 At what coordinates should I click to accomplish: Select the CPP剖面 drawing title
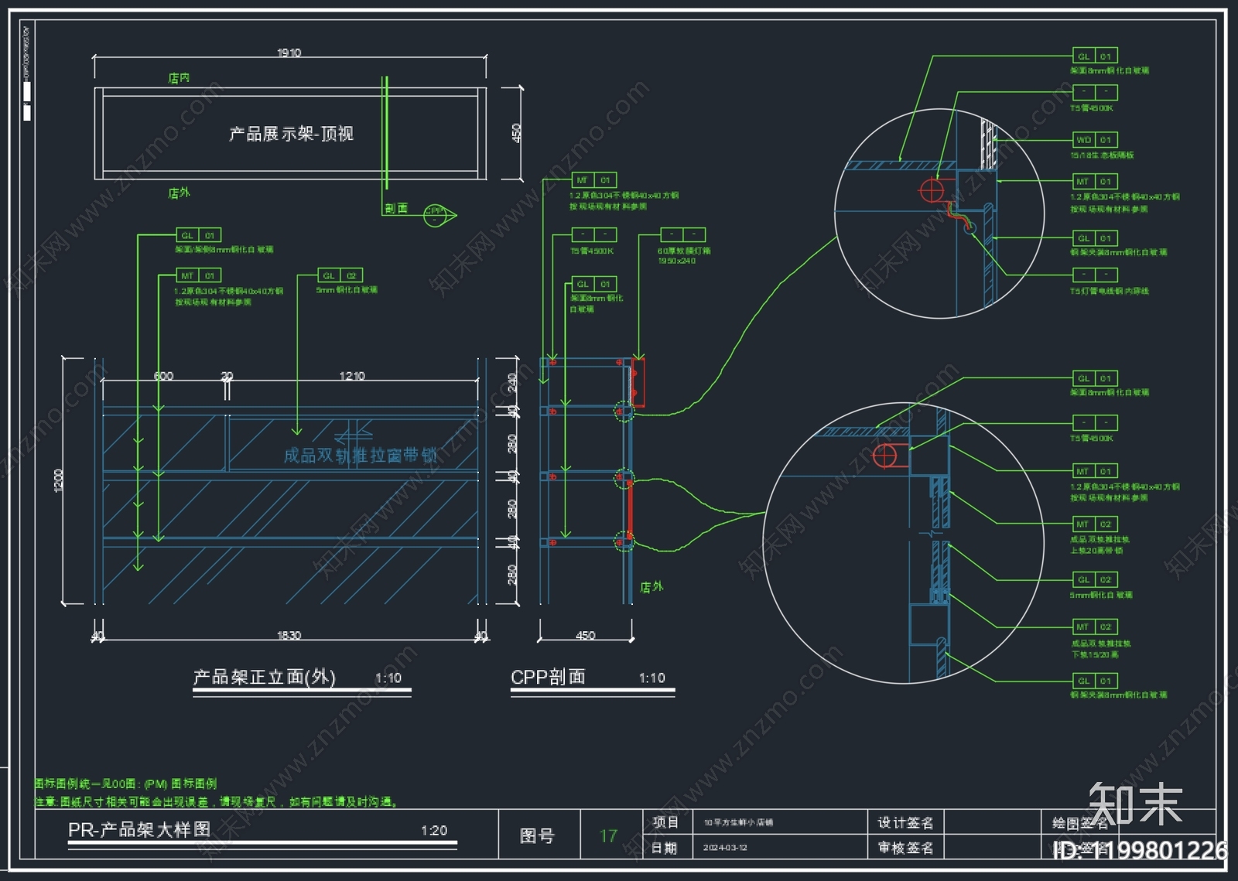(548, 677)
